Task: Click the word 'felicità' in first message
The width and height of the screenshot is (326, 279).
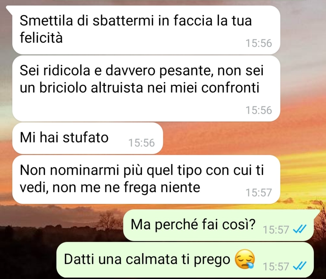Action: [x=41, y=38]
